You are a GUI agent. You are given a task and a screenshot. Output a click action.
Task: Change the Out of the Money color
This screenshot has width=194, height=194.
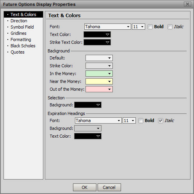coord(99,89)
